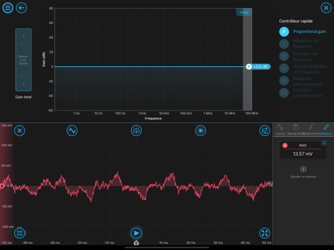This screenshot has width=334, height=250.
Task: Open the hamburger main menu
Action: pos(8,8)
